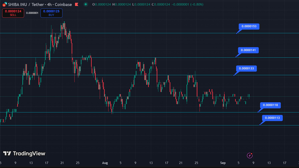Click the open price O0.0000124 value
This screenshot has width=299, height=168.
[x=101, y=4]
